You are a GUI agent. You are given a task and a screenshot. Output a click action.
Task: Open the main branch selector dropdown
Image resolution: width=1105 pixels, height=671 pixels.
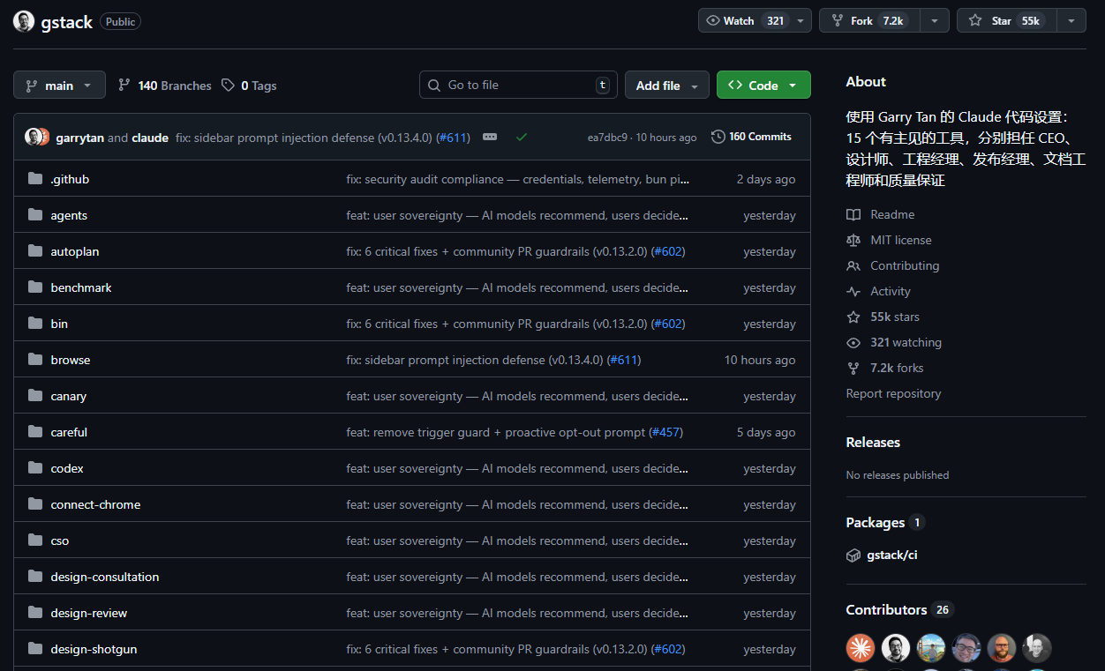coord(59,85)
